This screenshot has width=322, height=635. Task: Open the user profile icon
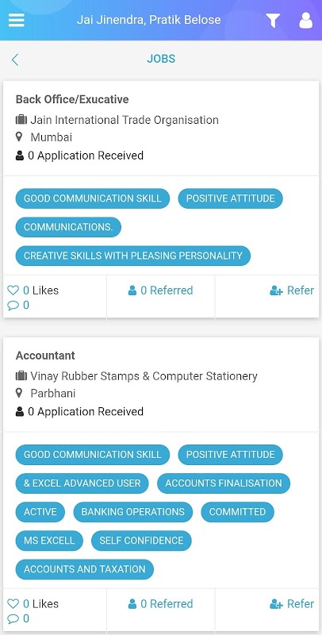click(x=306, y=21)
